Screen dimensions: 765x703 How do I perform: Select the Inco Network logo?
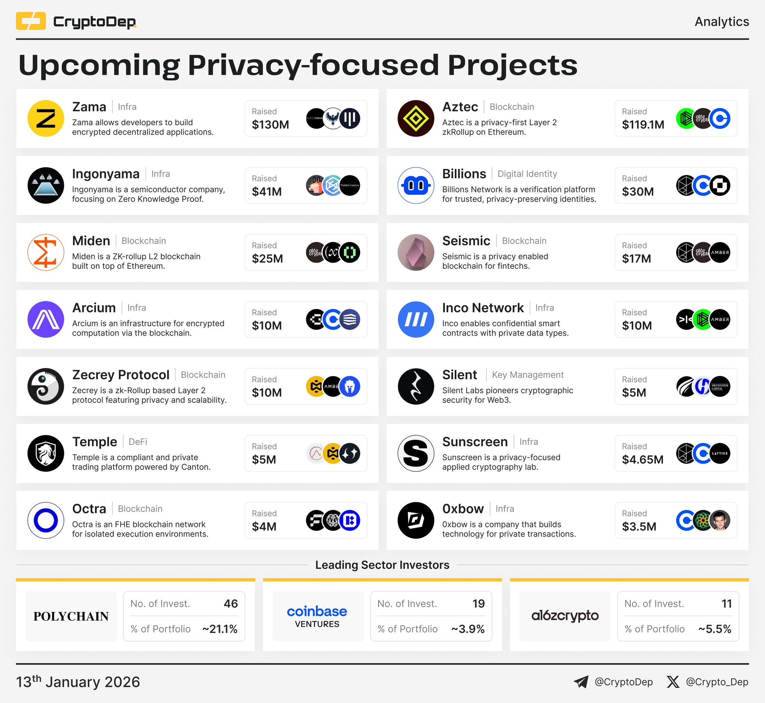416,319
